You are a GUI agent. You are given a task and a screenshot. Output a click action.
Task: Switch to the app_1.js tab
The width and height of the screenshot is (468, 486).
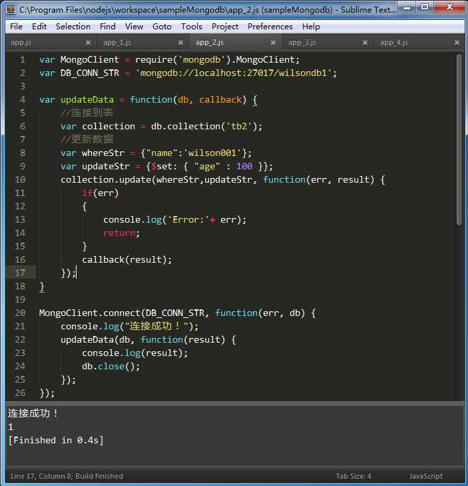[117, 43]
